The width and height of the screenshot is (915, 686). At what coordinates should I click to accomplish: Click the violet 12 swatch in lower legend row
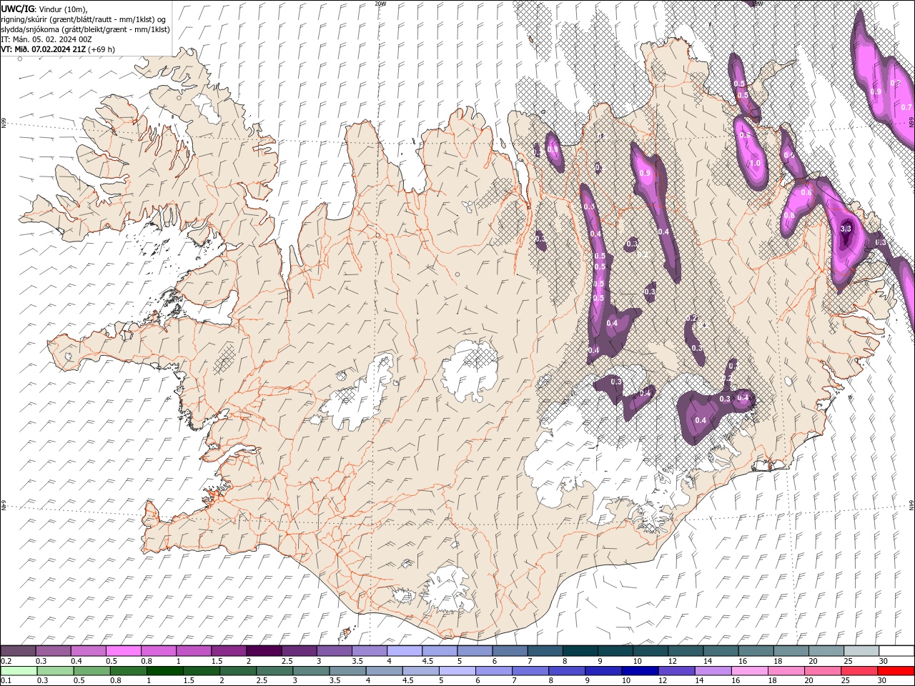coord(676,671)
